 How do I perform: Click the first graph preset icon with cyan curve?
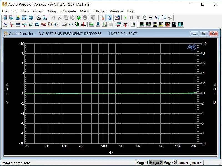pyautogui.click(x=142, y=24)
